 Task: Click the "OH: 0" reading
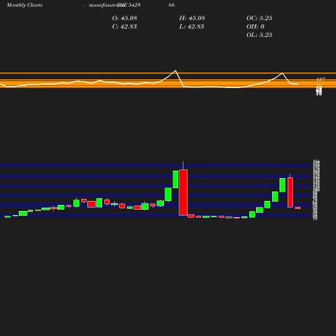tap(255, 27)
